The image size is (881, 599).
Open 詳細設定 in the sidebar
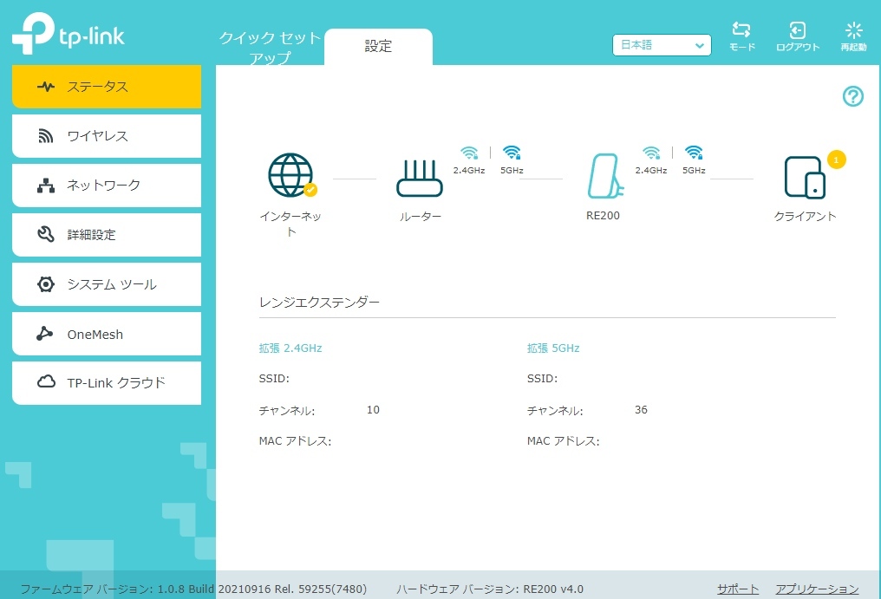[x=107, y=235]
